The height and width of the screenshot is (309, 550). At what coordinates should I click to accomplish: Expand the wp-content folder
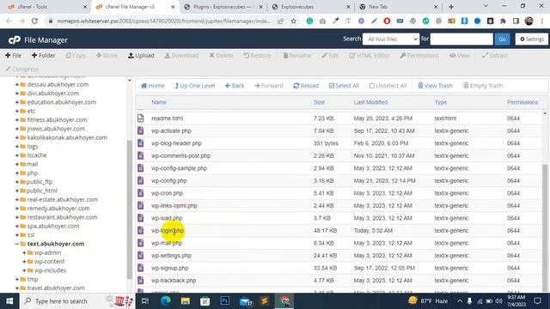pos(24,261)
